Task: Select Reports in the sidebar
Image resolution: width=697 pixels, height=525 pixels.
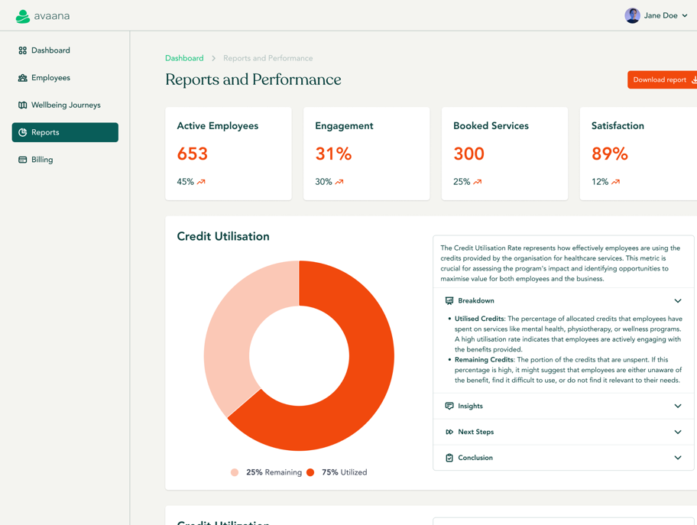Action: (x=65, y=132)
